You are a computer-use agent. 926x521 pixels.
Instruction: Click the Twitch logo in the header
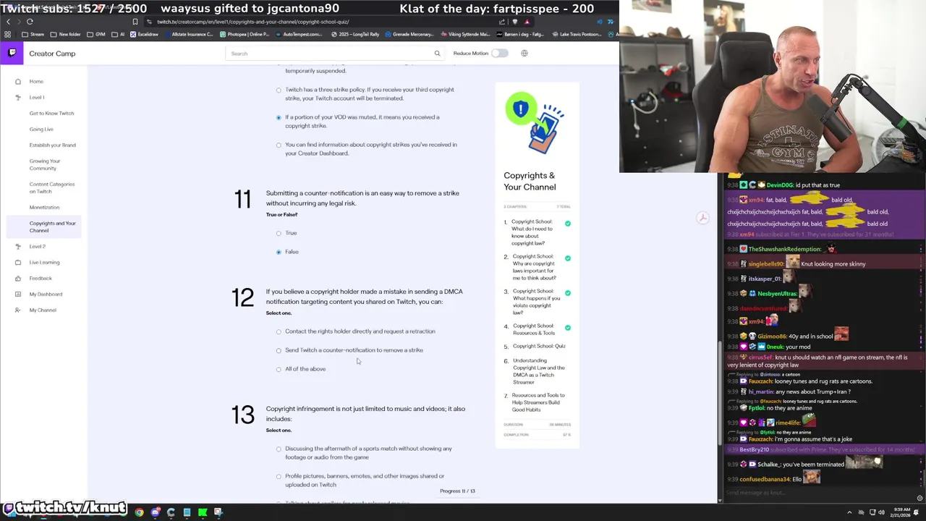(x=12, y=53)
